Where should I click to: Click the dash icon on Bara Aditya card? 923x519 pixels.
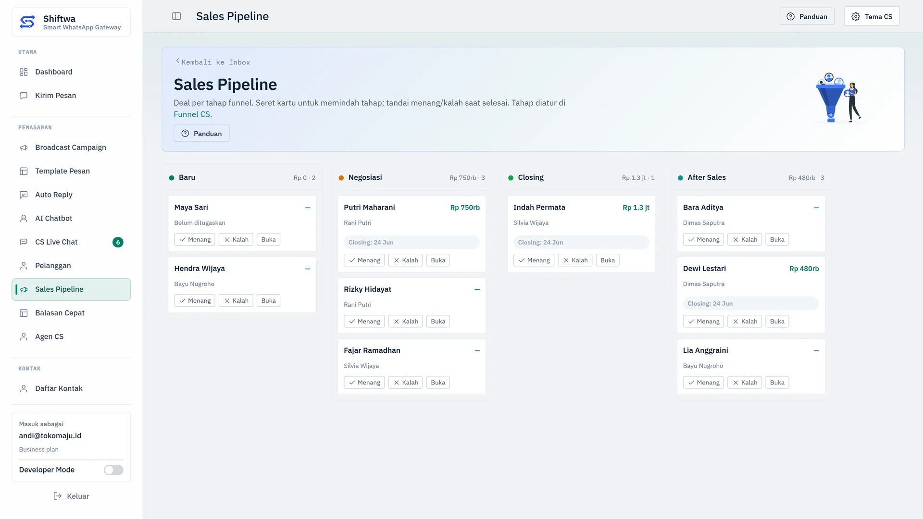click(x=816, y=208)
